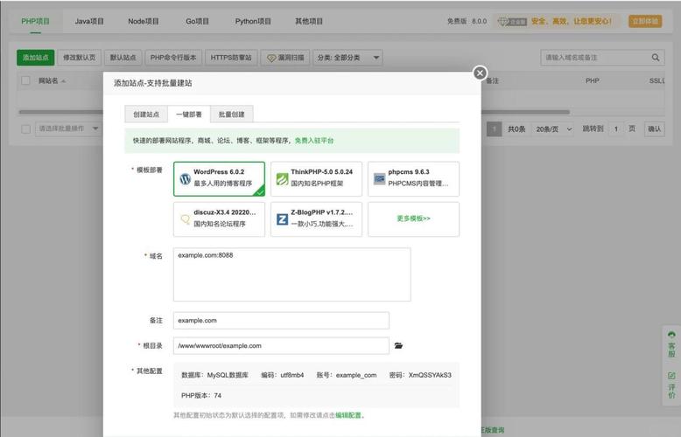Open 更多模板>> for more templates
Image resolution: width=681 pixels, height=437 pixels.
point(413,218)
